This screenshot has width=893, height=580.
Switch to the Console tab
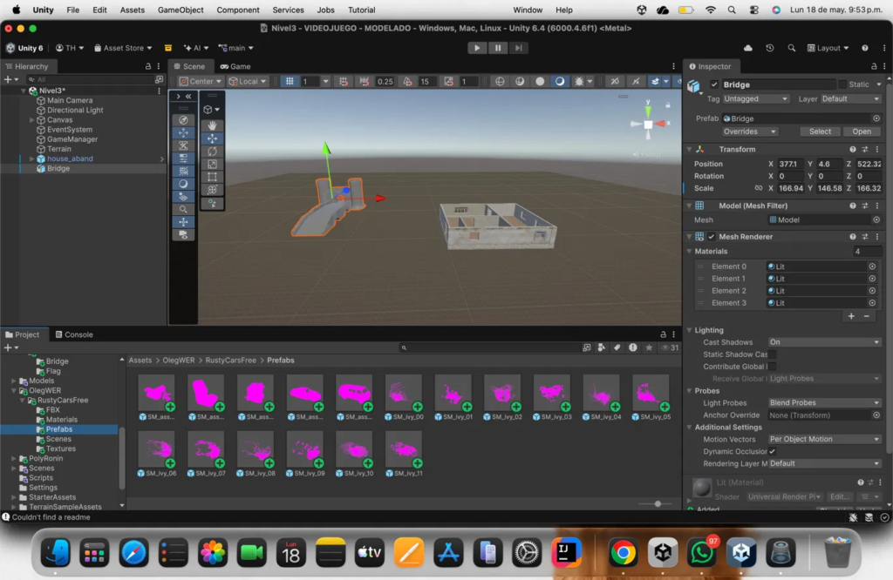74,334
